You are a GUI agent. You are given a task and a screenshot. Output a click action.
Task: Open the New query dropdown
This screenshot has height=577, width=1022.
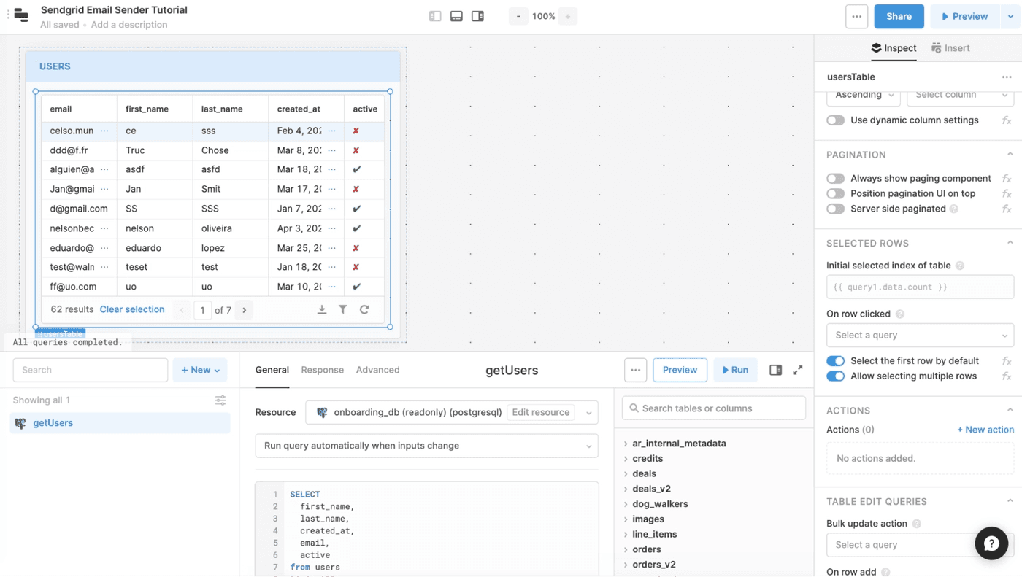point(201,370)
